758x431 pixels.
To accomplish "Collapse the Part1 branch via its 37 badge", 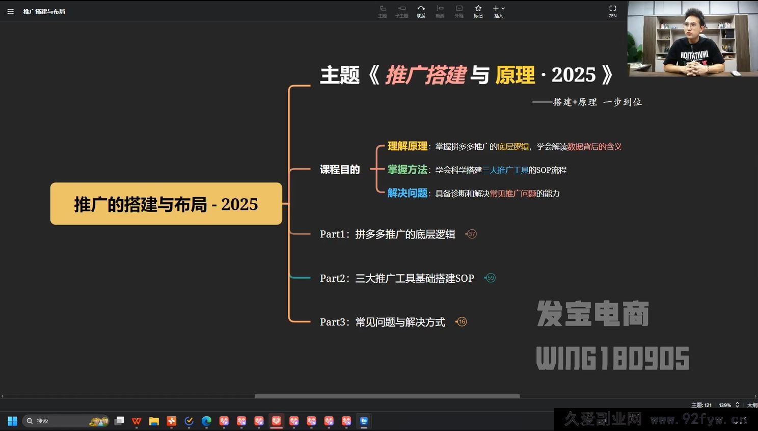I will [471, 234].
